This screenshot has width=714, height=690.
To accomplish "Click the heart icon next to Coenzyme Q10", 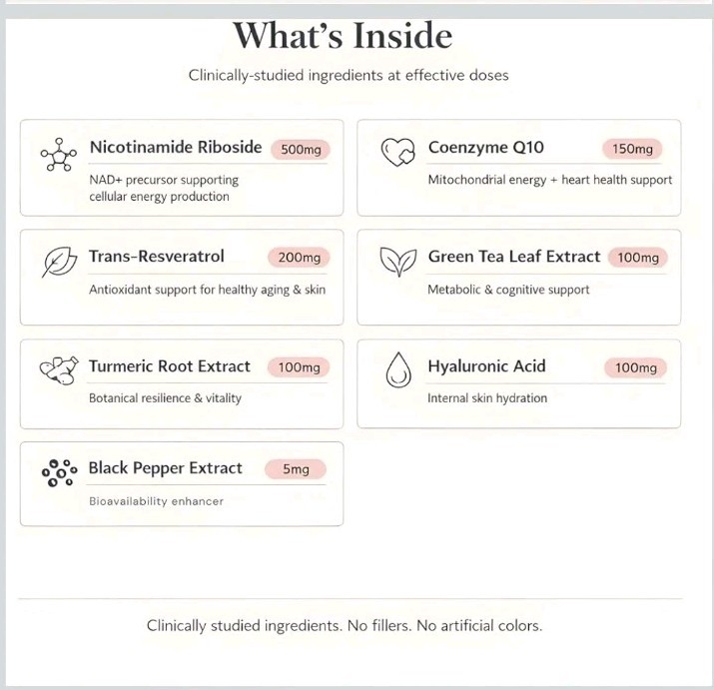I will click(398, 152).
